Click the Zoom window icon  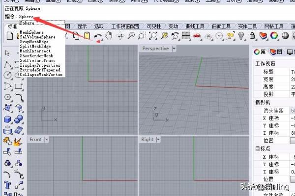click(x=142, y=36)
